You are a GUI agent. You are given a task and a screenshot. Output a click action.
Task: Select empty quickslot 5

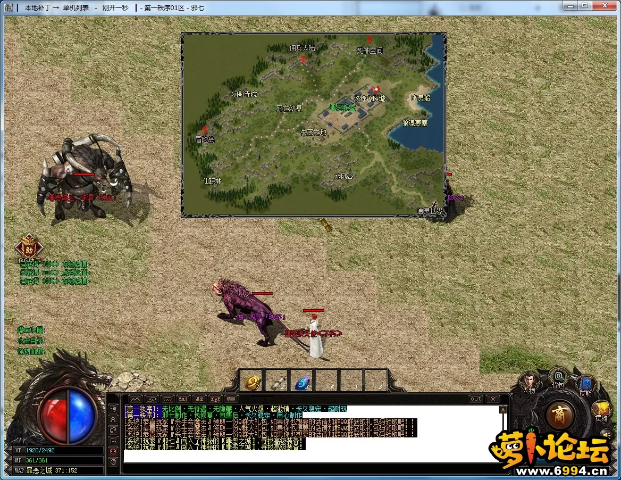[x=351, y=382]
